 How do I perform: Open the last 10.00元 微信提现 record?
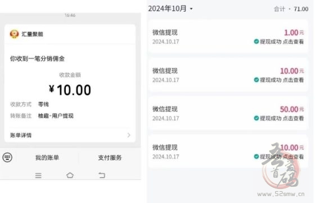point(228,152)
